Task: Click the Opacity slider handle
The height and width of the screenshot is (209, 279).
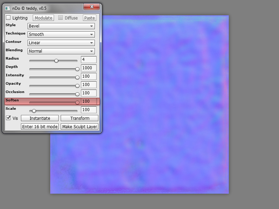Action: pyautogui.click(x=77, y=86)
